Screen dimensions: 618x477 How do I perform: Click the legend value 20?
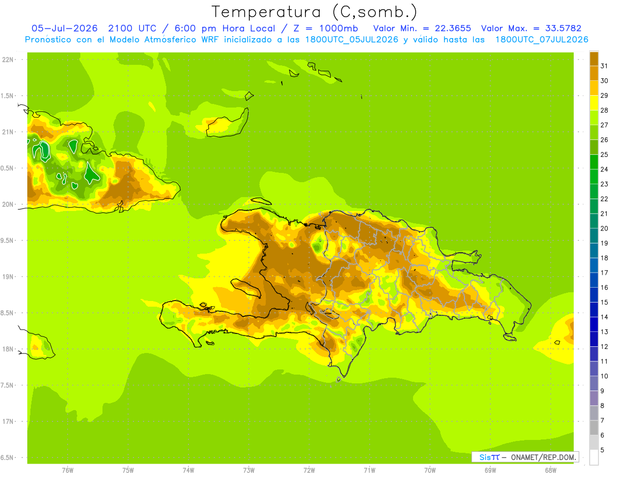pyautogui.click(x=604, y=228)
